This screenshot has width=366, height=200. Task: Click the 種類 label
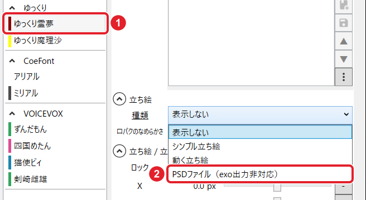[140, 116]
